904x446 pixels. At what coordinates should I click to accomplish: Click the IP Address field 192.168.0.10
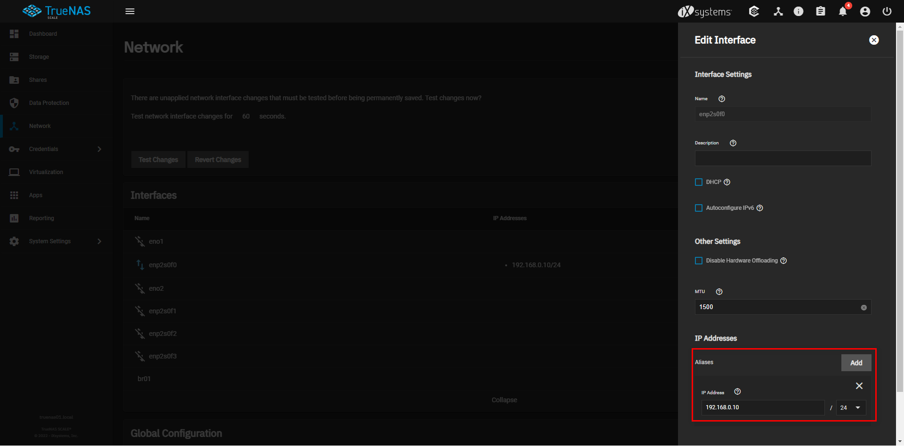pos(763,408)
